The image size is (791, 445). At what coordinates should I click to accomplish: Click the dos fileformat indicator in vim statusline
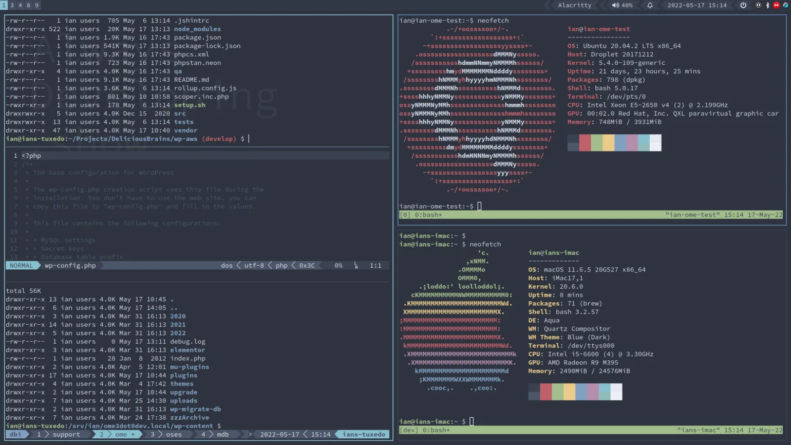point(226,265)
